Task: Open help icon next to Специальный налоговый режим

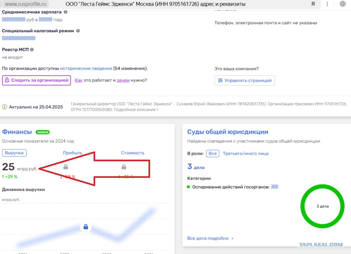Action: (78, 31)
